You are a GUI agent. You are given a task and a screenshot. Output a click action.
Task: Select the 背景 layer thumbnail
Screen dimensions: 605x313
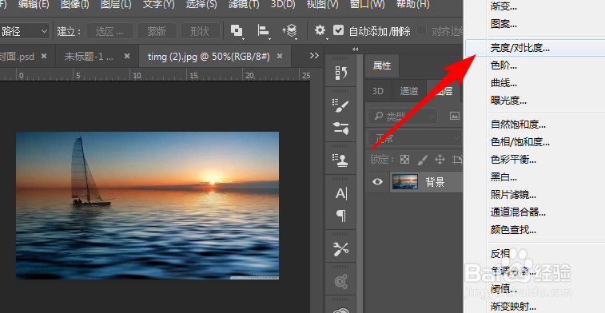404,181
